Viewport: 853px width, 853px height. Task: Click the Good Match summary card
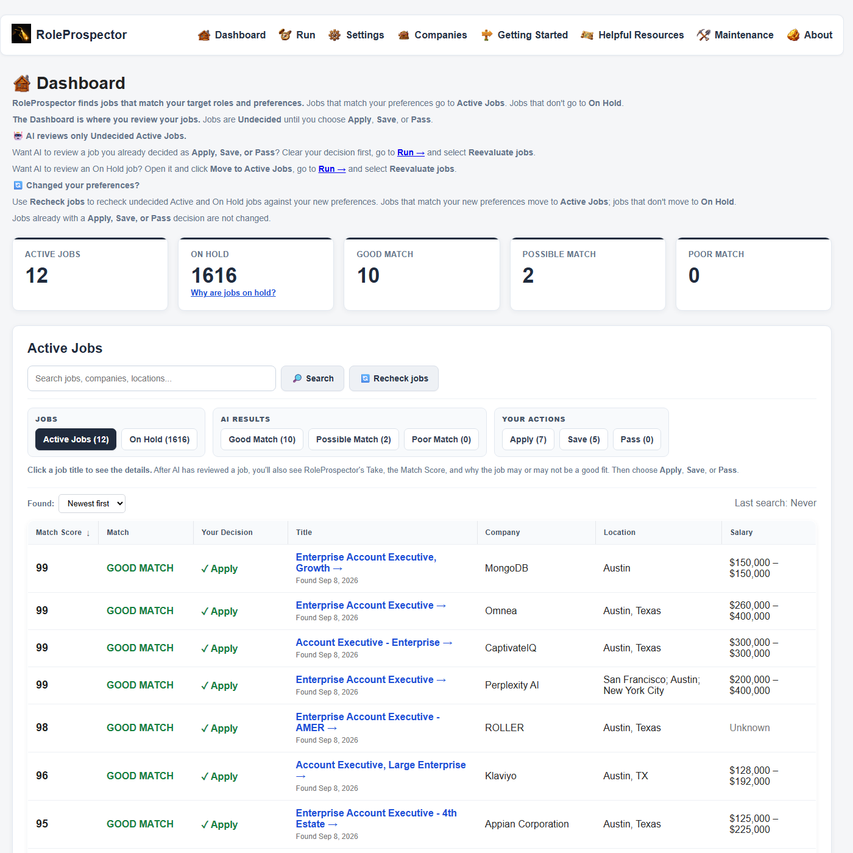pos(422,274)
